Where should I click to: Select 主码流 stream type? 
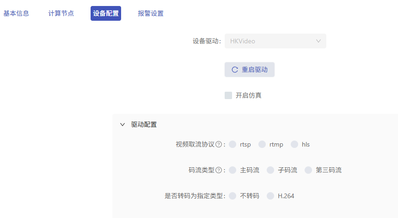233,170
